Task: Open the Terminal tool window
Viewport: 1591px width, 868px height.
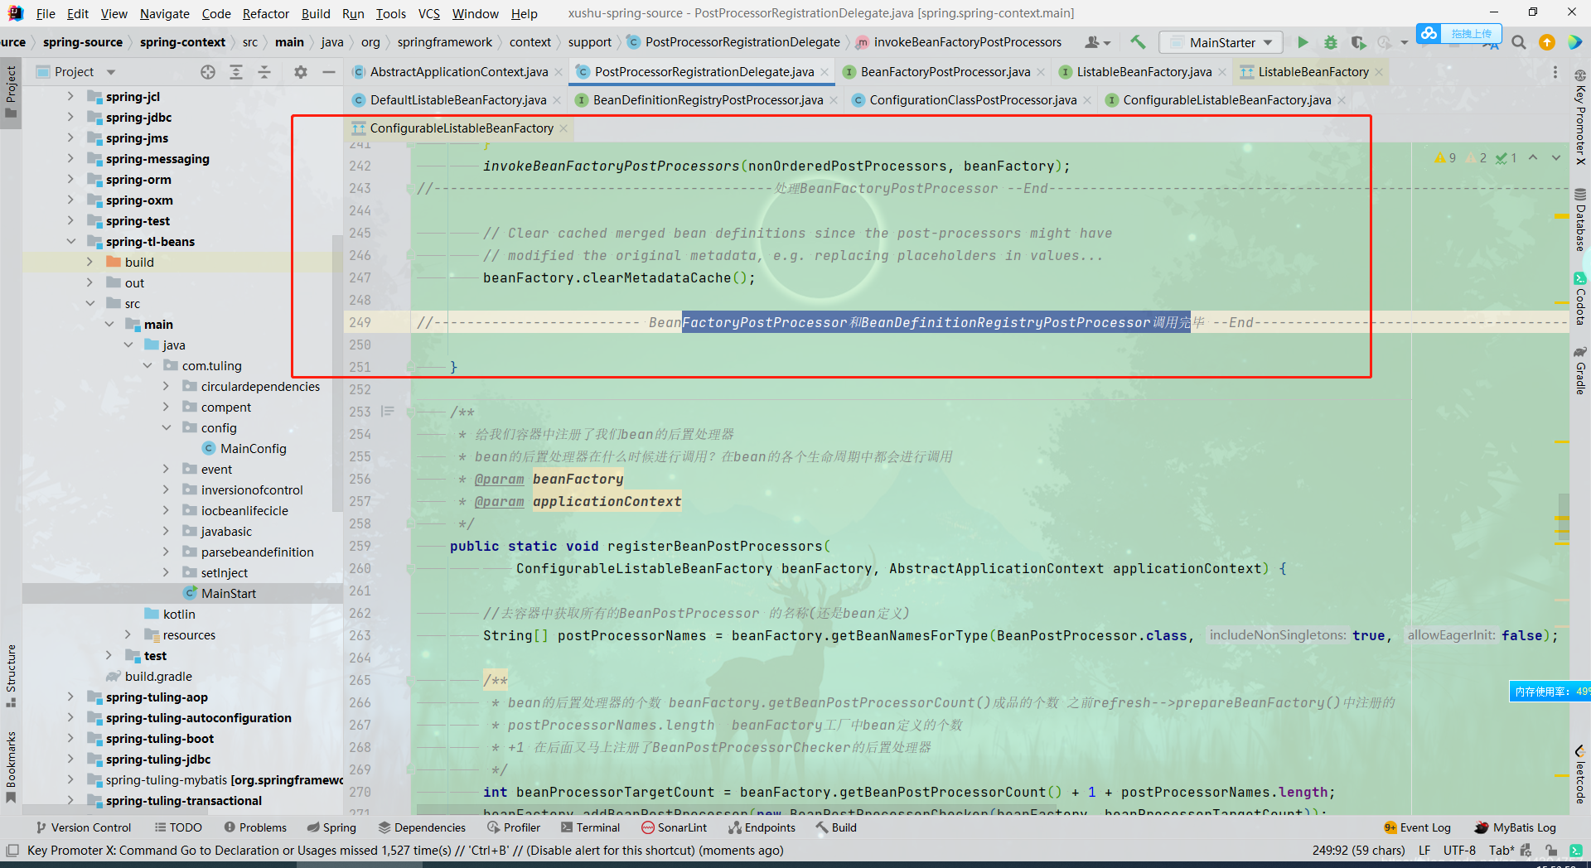Action: coord(590,827)
